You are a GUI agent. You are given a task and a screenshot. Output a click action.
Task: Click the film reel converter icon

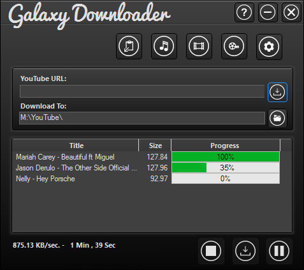[x=234, y=46]
